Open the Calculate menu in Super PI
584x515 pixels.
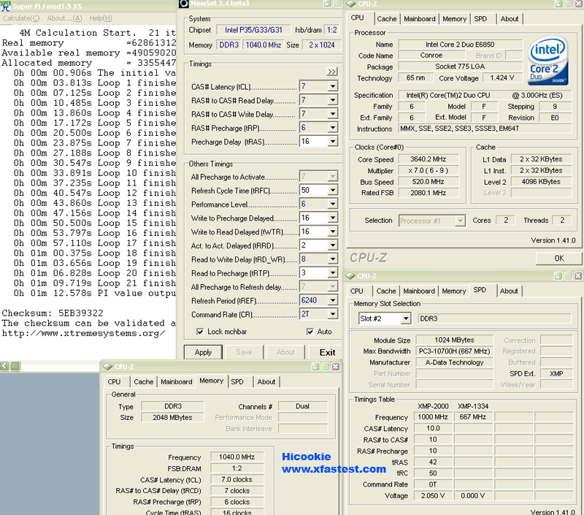point(21,18)
